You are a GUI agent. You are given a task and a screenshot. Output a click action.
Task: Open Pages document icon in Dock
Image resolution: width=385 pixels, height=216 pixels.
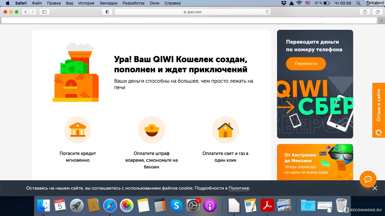(251, 206)
